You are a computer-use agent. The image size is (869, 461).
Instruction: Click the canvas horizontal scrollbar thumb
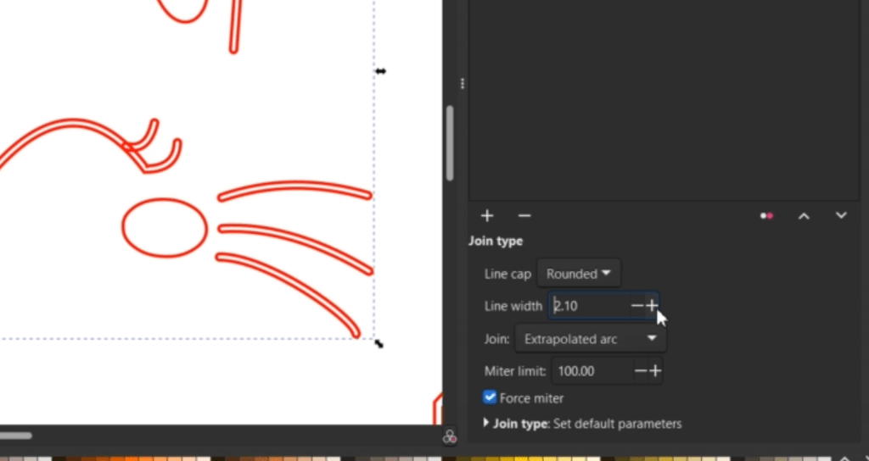tap(15, 436)
